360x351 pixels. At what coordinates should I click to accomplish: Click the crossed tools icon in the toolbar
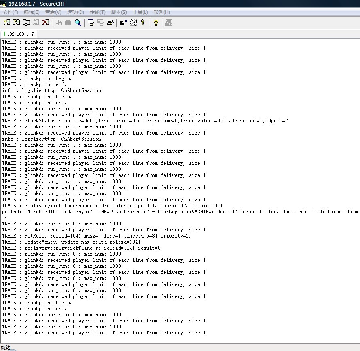pyautogui.click(x=133, y=23)
